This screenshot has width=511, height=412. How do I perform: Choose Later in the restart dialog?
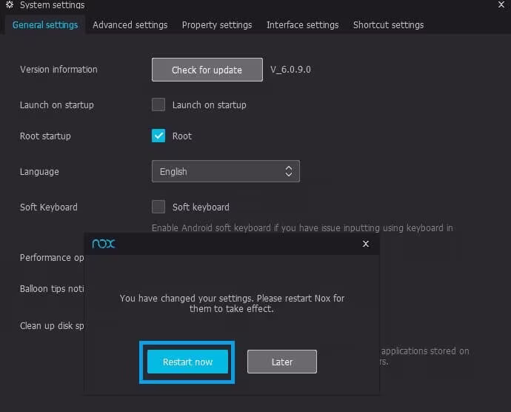pyautogui.click(x=282, y=362)
